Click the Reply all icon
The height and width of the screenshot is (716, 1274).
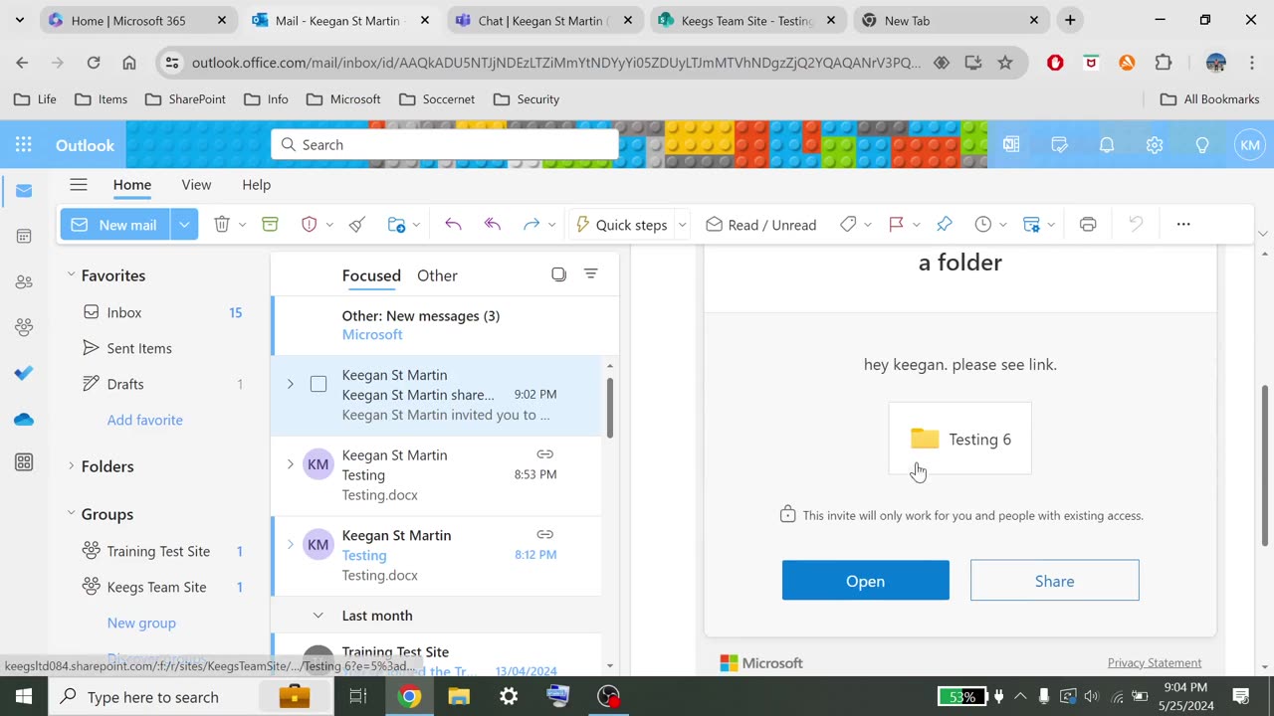(x=492, y=225)
